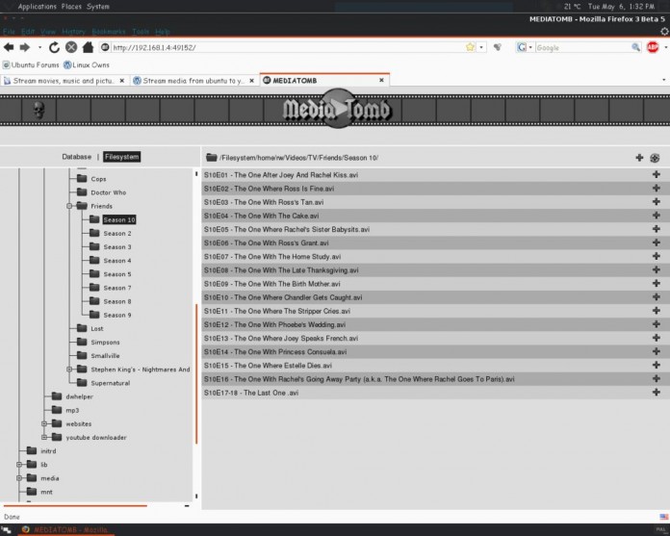Add S10E07 The One With The Home Study
Viewport: 670px width, 536px height.
(657, 256)
